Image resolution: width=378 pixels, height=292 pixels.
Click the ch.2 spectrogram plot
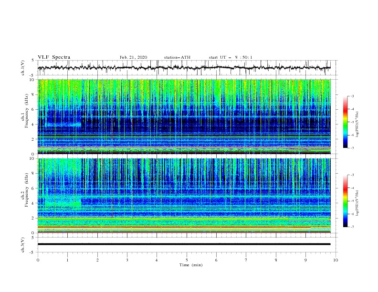(x=184, y=196)
